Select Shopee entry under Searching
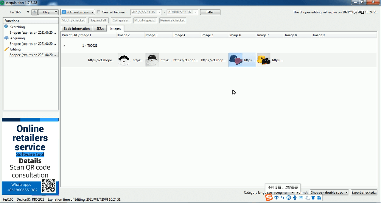 coord(33,32)
